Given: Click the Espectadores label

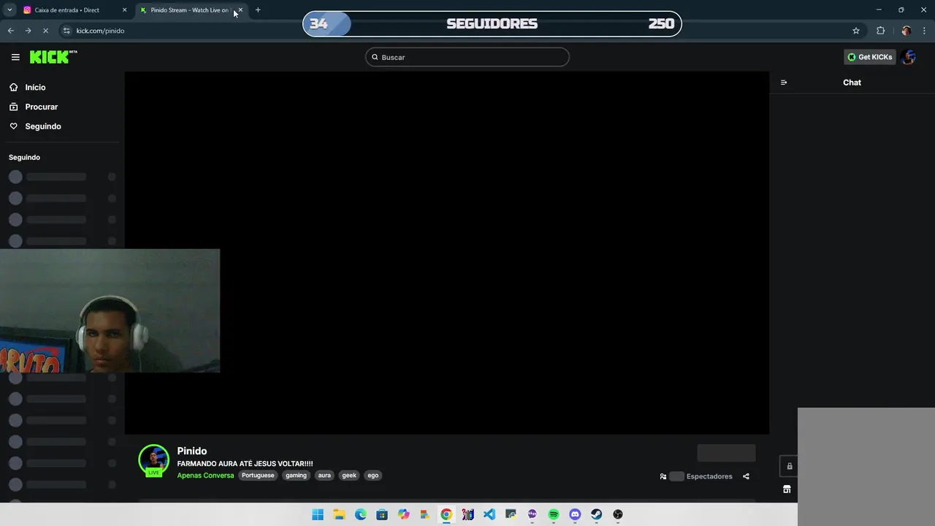Looking at the screenshot, I should click(709, 476).
